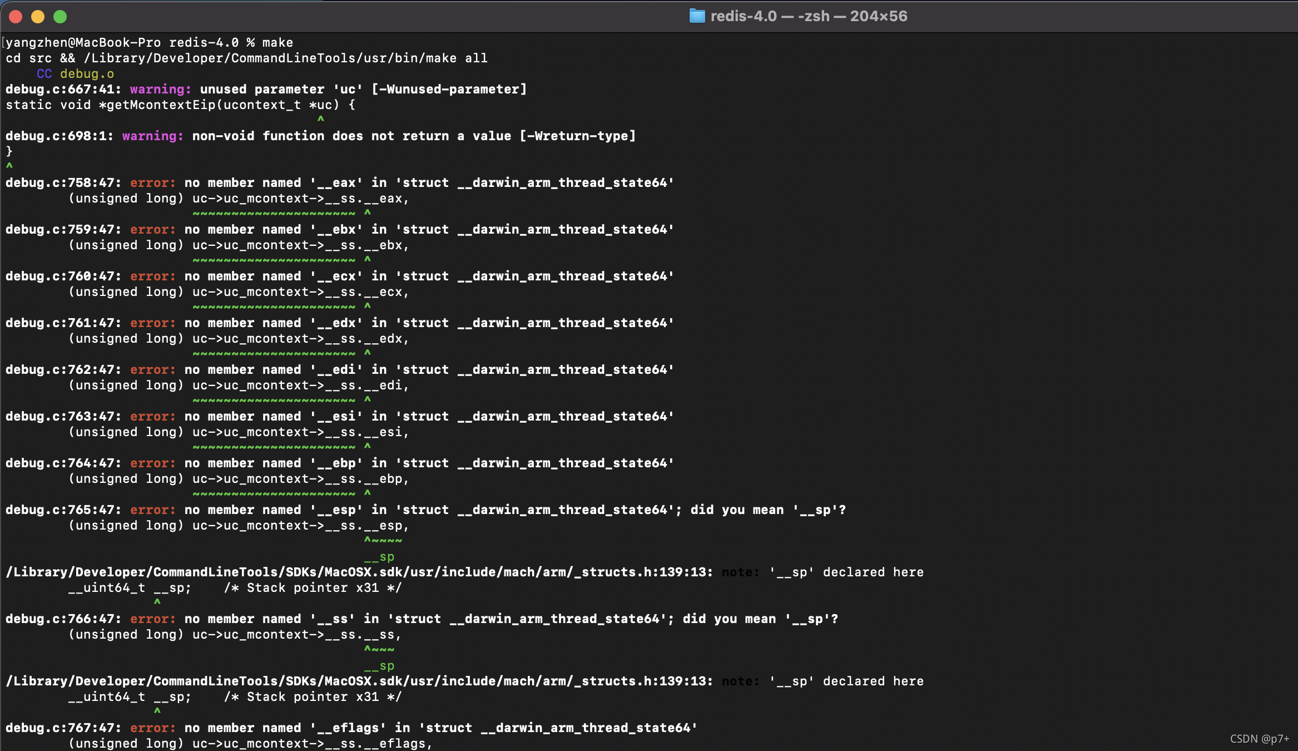Click the green caret under __ecx code
The image size is (1298, 751).
tap(368, 306)
